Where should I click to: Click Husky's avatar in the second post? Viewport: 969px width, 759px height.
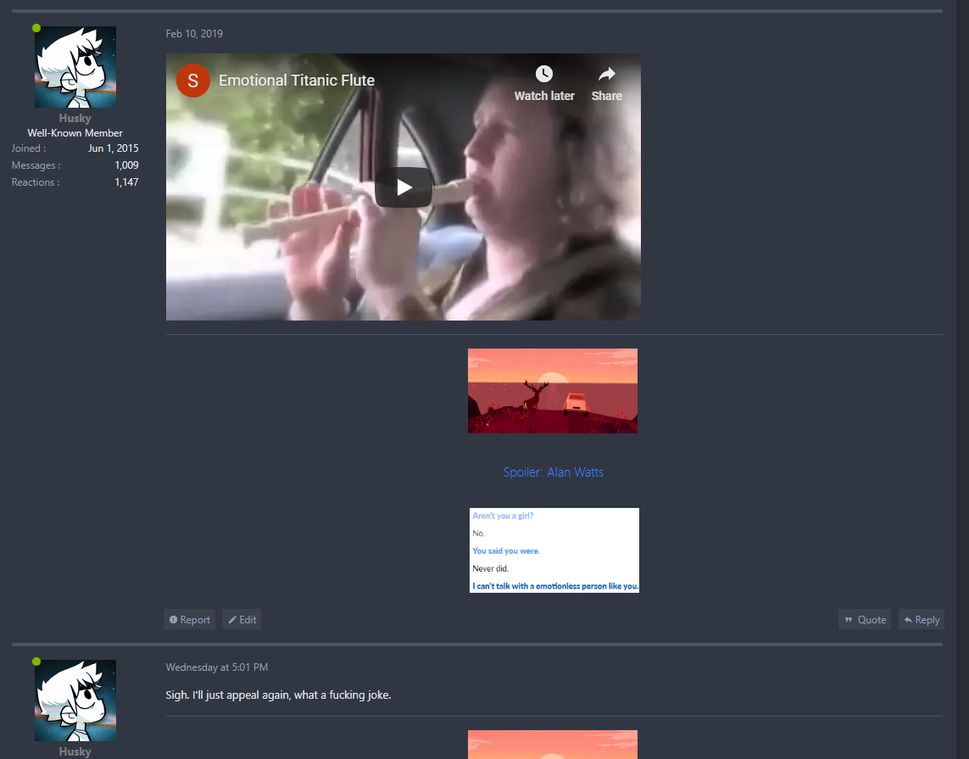point(75,700)
